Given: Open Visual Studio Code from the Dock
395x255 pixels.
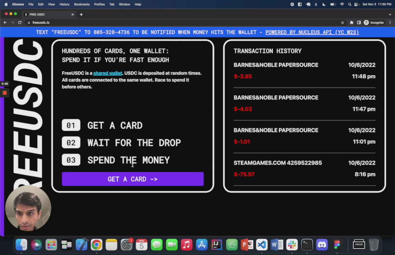Looking at the screenshot, I should [262, 244].
